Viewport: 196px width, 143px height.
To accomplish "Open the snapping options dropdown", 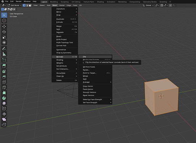I will coord(166,5).
